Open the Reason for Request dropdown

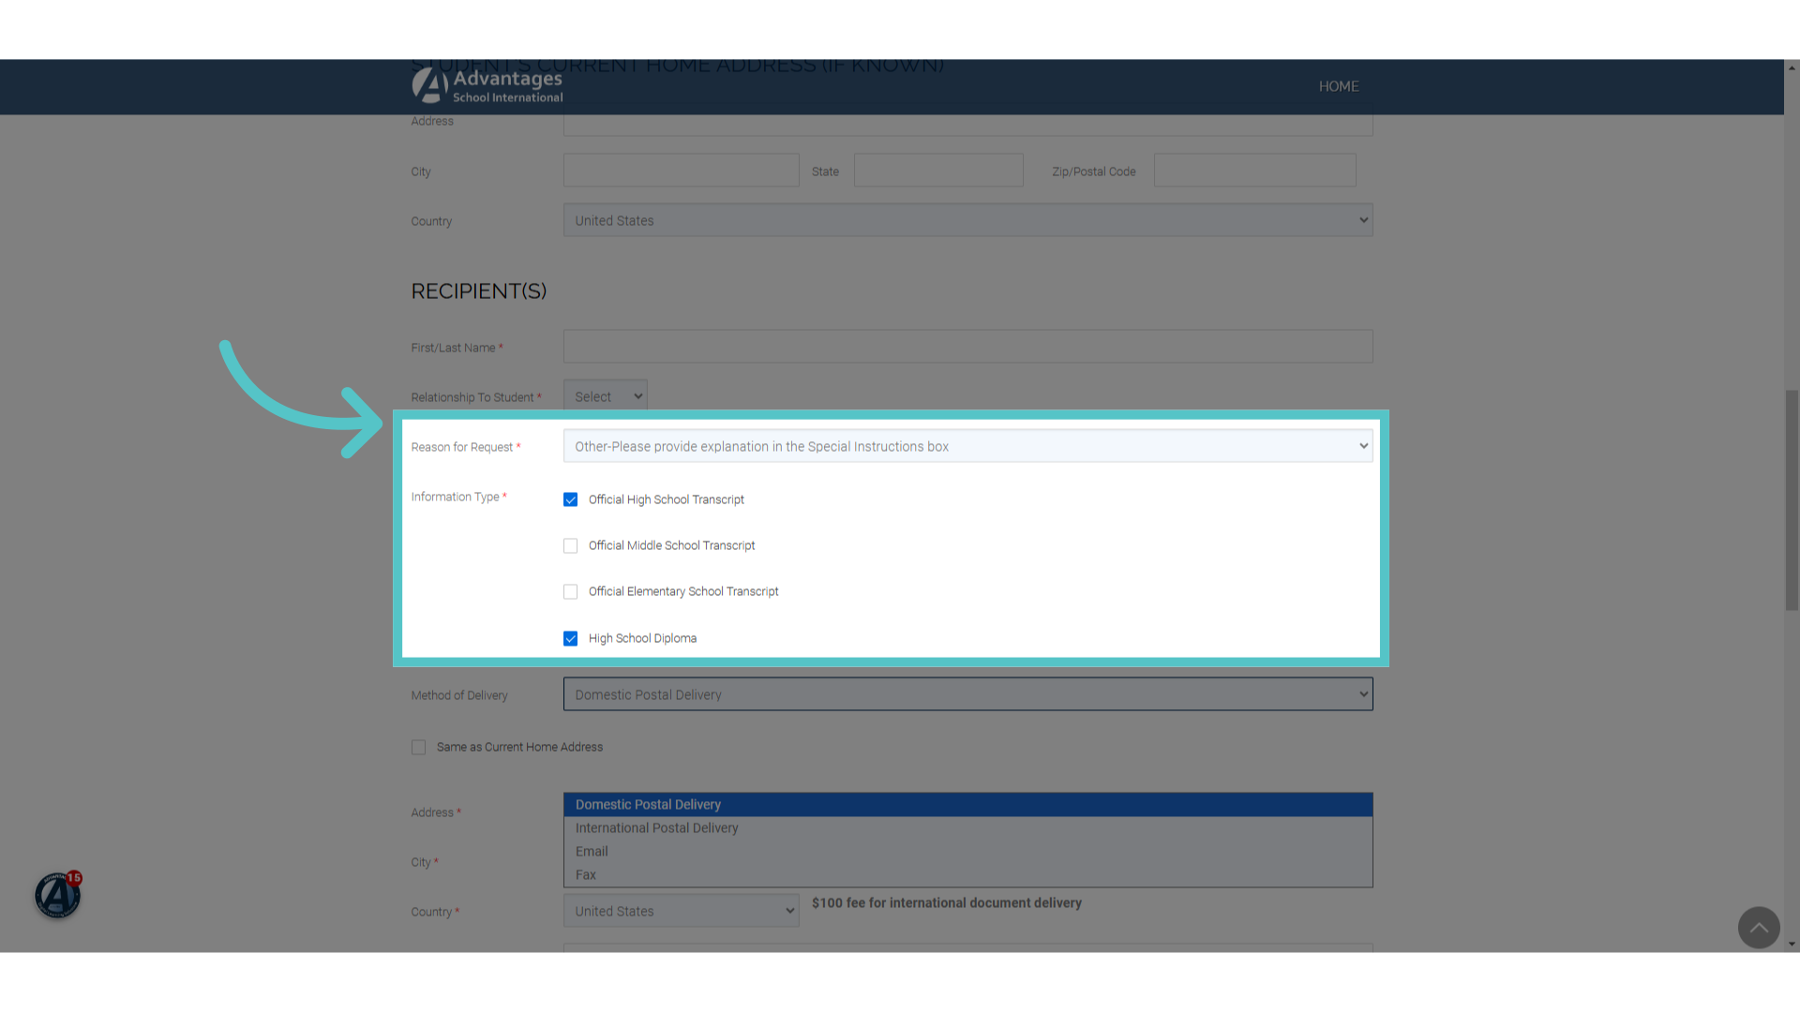click(967, 446)
